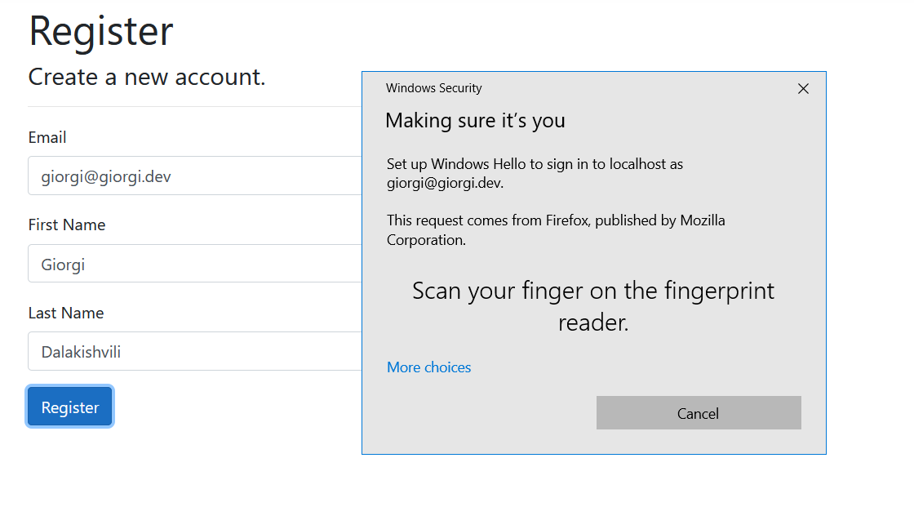This screenshot has width=914, height=507.
Task: Click the Windows Security title bar text
Action: [x=434, y=88]
